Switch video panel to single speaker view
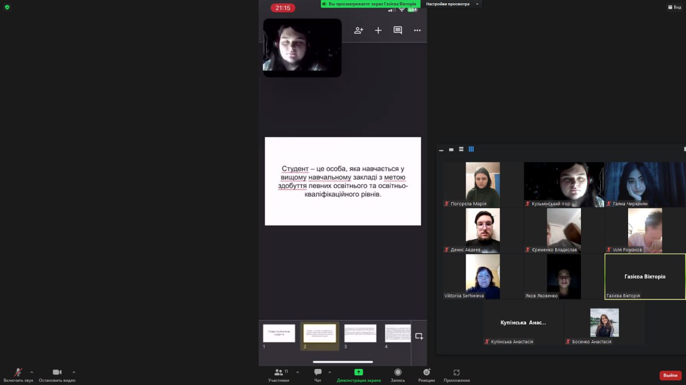This screenshot has width=686, height=385. pos(451,149)
